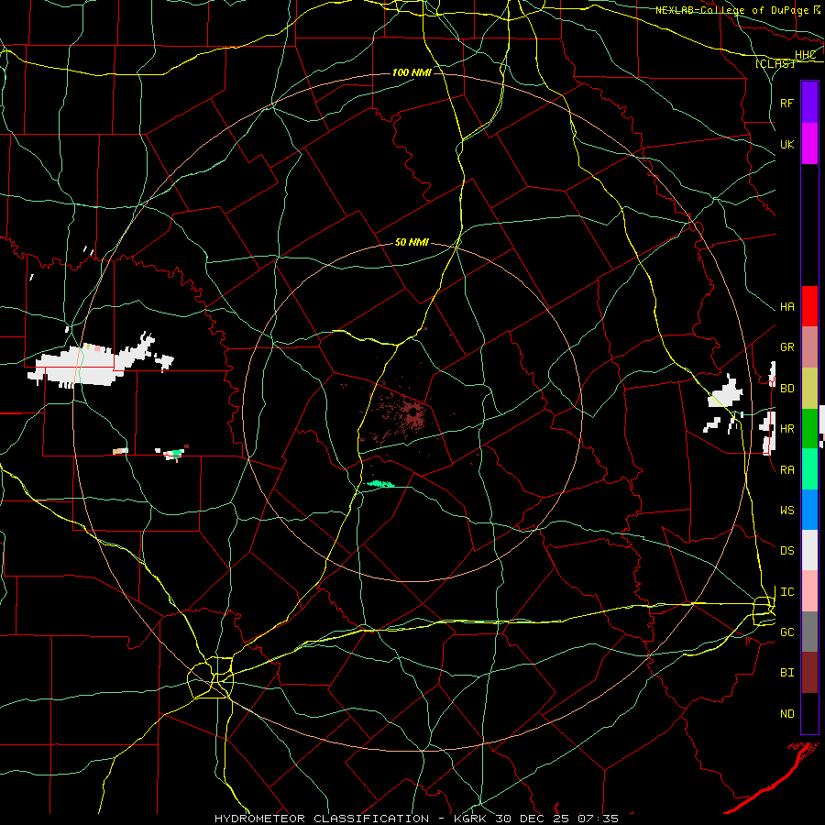Click the 'HA' legend label
Image resolution: width=825 pixels, height=825 pixels.
click(786, 307)
